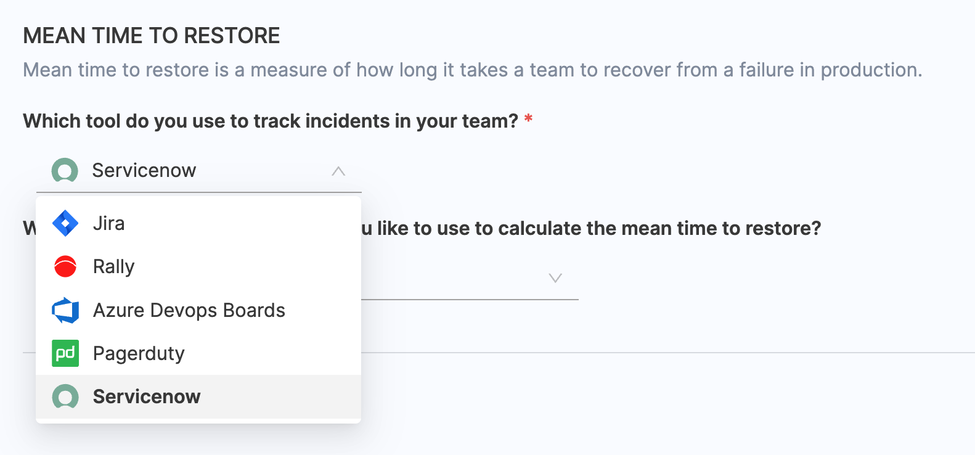Image resolution: width=975 pixels, height=455 pixels.
Task: Click the Servicenow logo in the highlighted option
Action: pyautogui.click(x=65, y=396)
